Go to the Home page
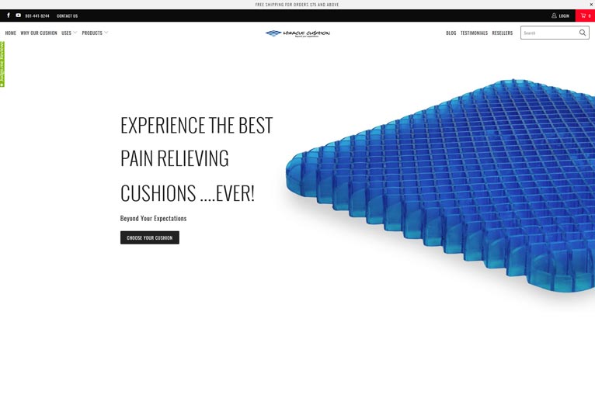 (11, 33)
